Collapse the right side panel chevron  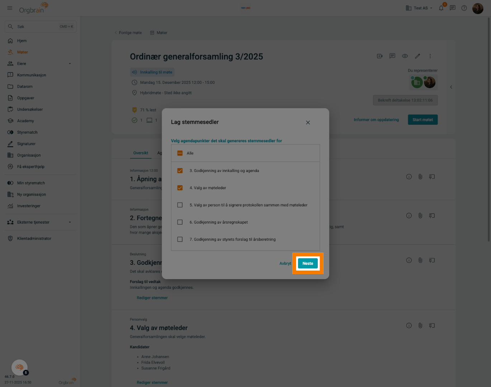click(451, 87)
